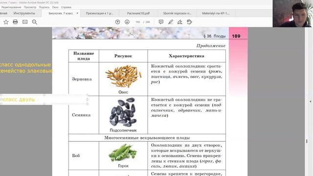Click the '§ 36. Плоды' page header
The image size is (313, 176).
click(214, 36)
